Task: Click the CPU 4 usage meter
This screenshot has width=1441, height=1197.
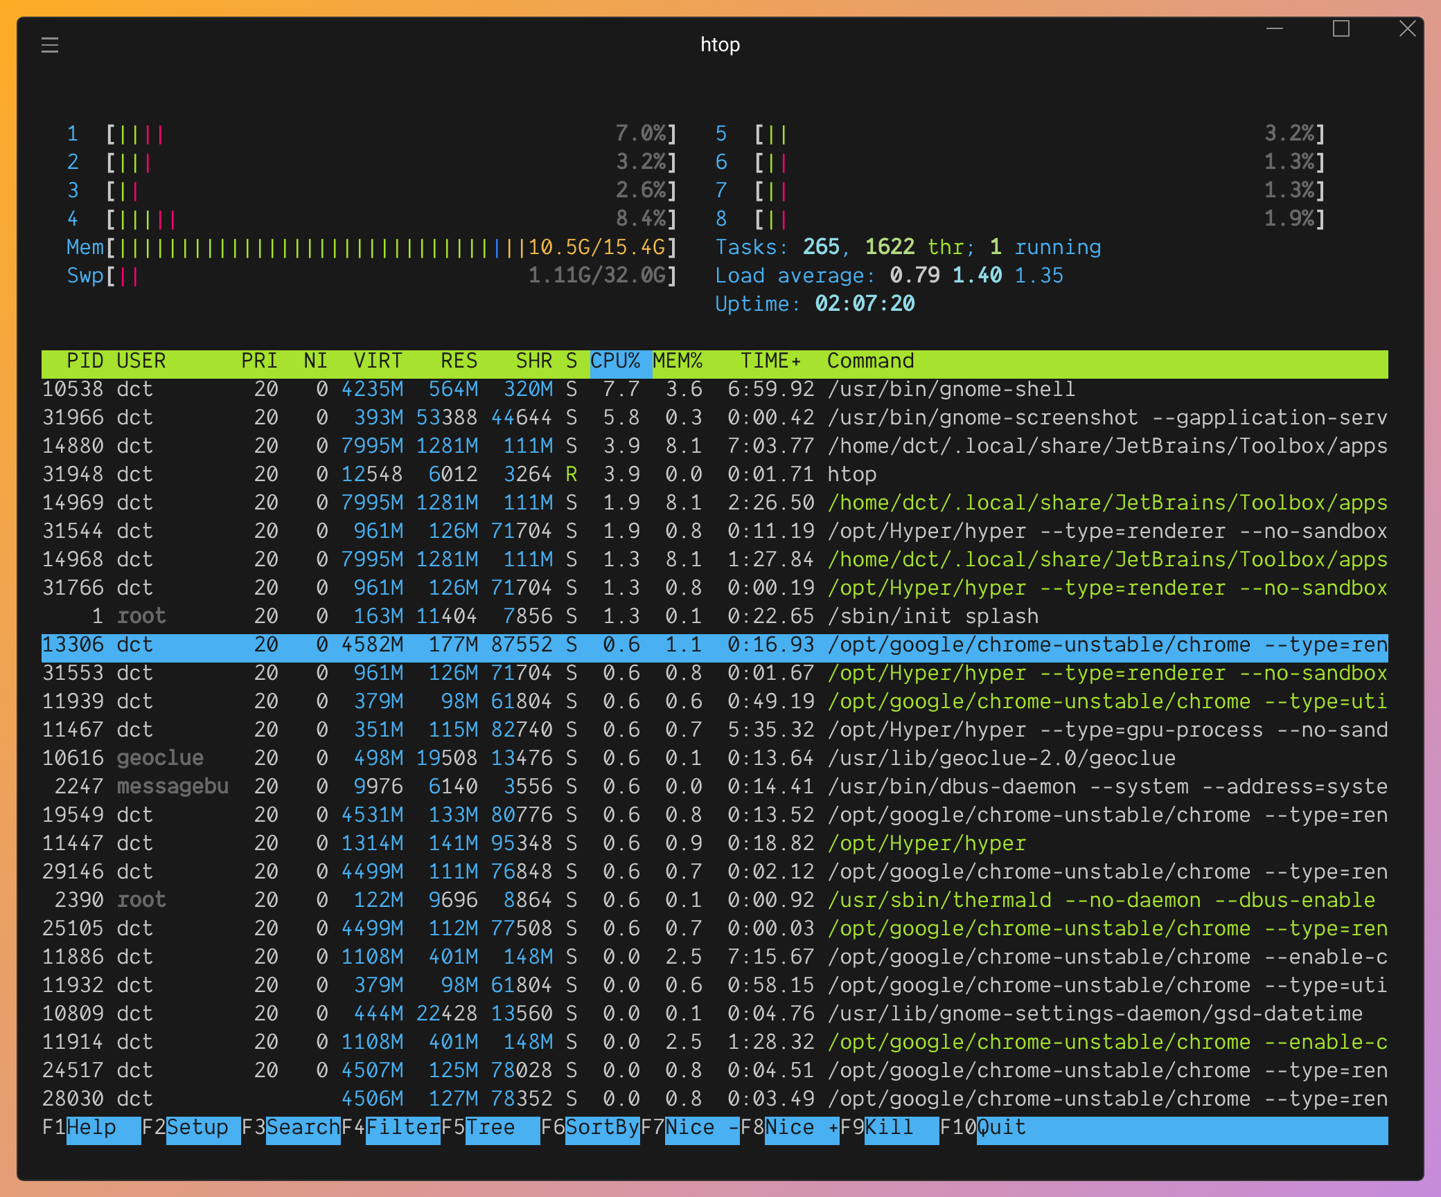Action: 372,219
